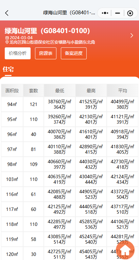Click average price 40918元/㎡ 394万 cell
Viewport: 139px width, 260px height.
pos(122,134)
